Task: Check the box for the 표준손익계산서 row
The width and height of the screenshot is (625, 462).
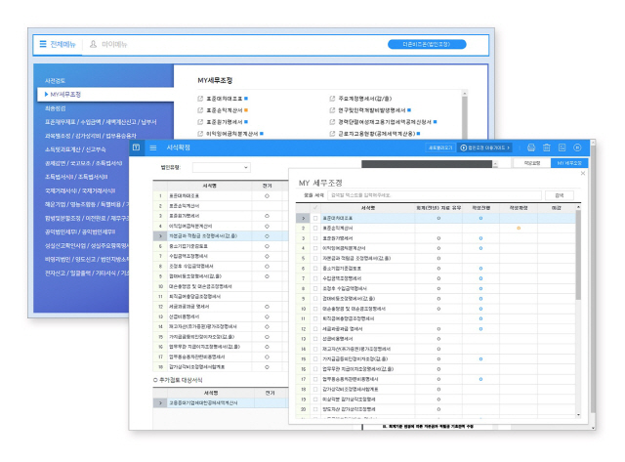Action: click(x=315, y=228)
